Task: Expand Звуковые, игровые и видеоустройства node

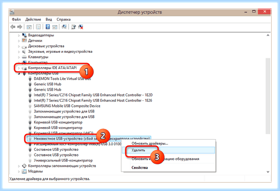Action: [19, 52]
